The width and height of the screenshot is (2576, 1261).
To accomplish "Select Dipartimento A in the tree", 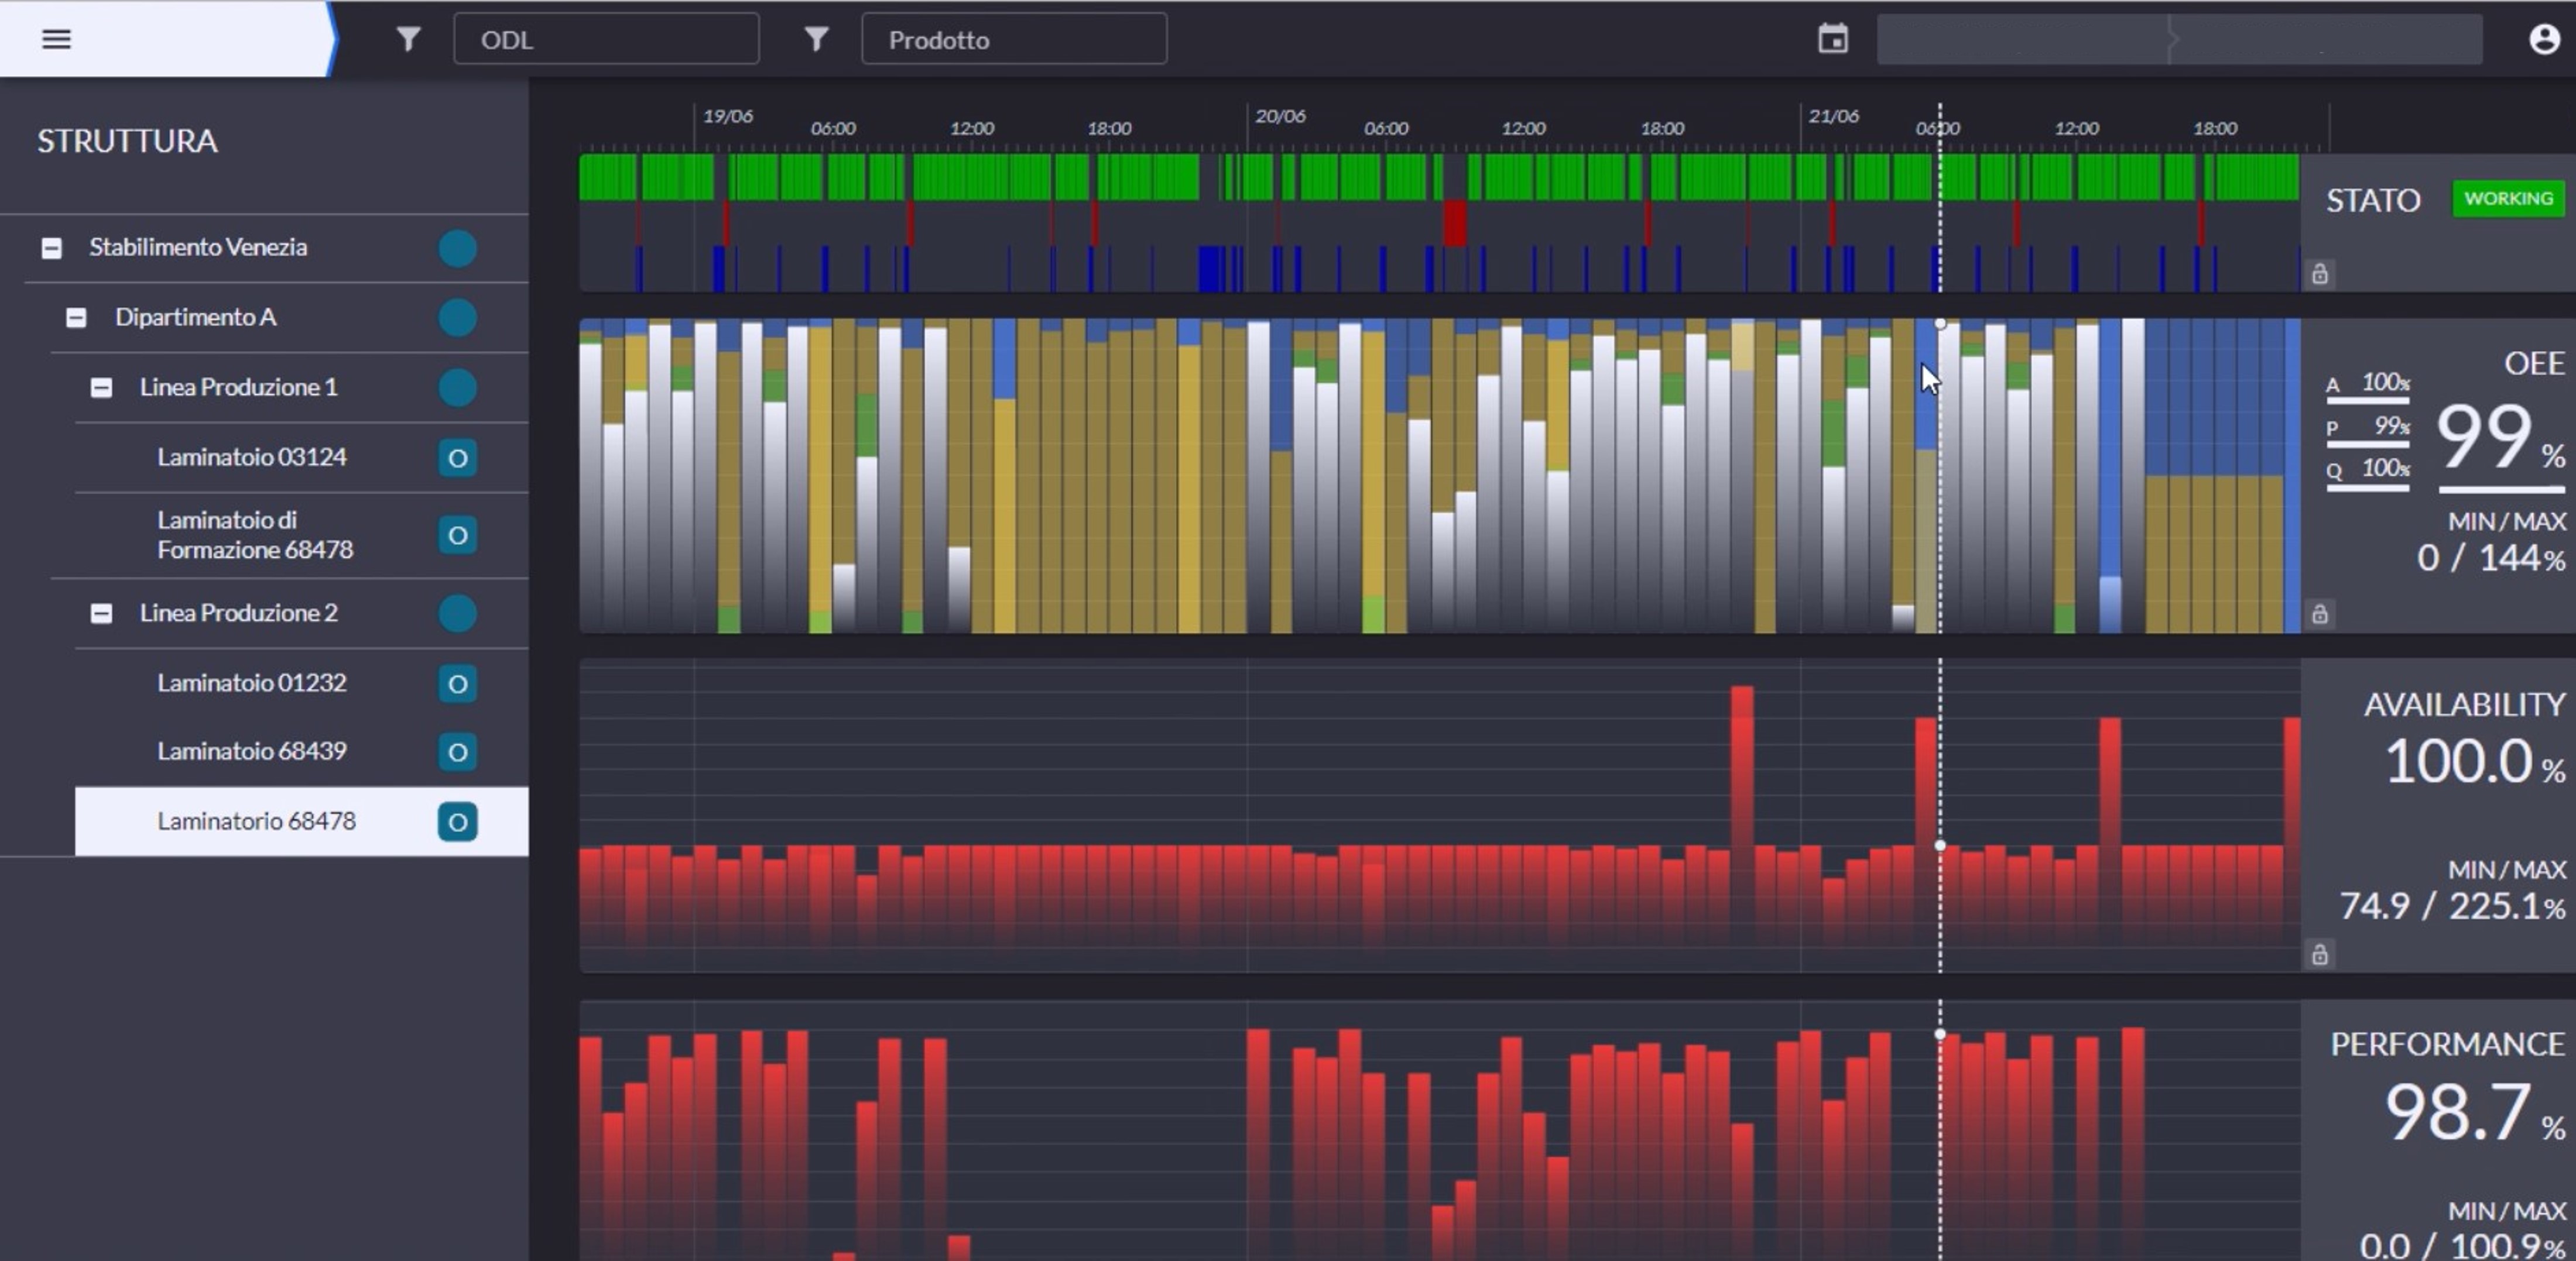I will click(196, 317).
